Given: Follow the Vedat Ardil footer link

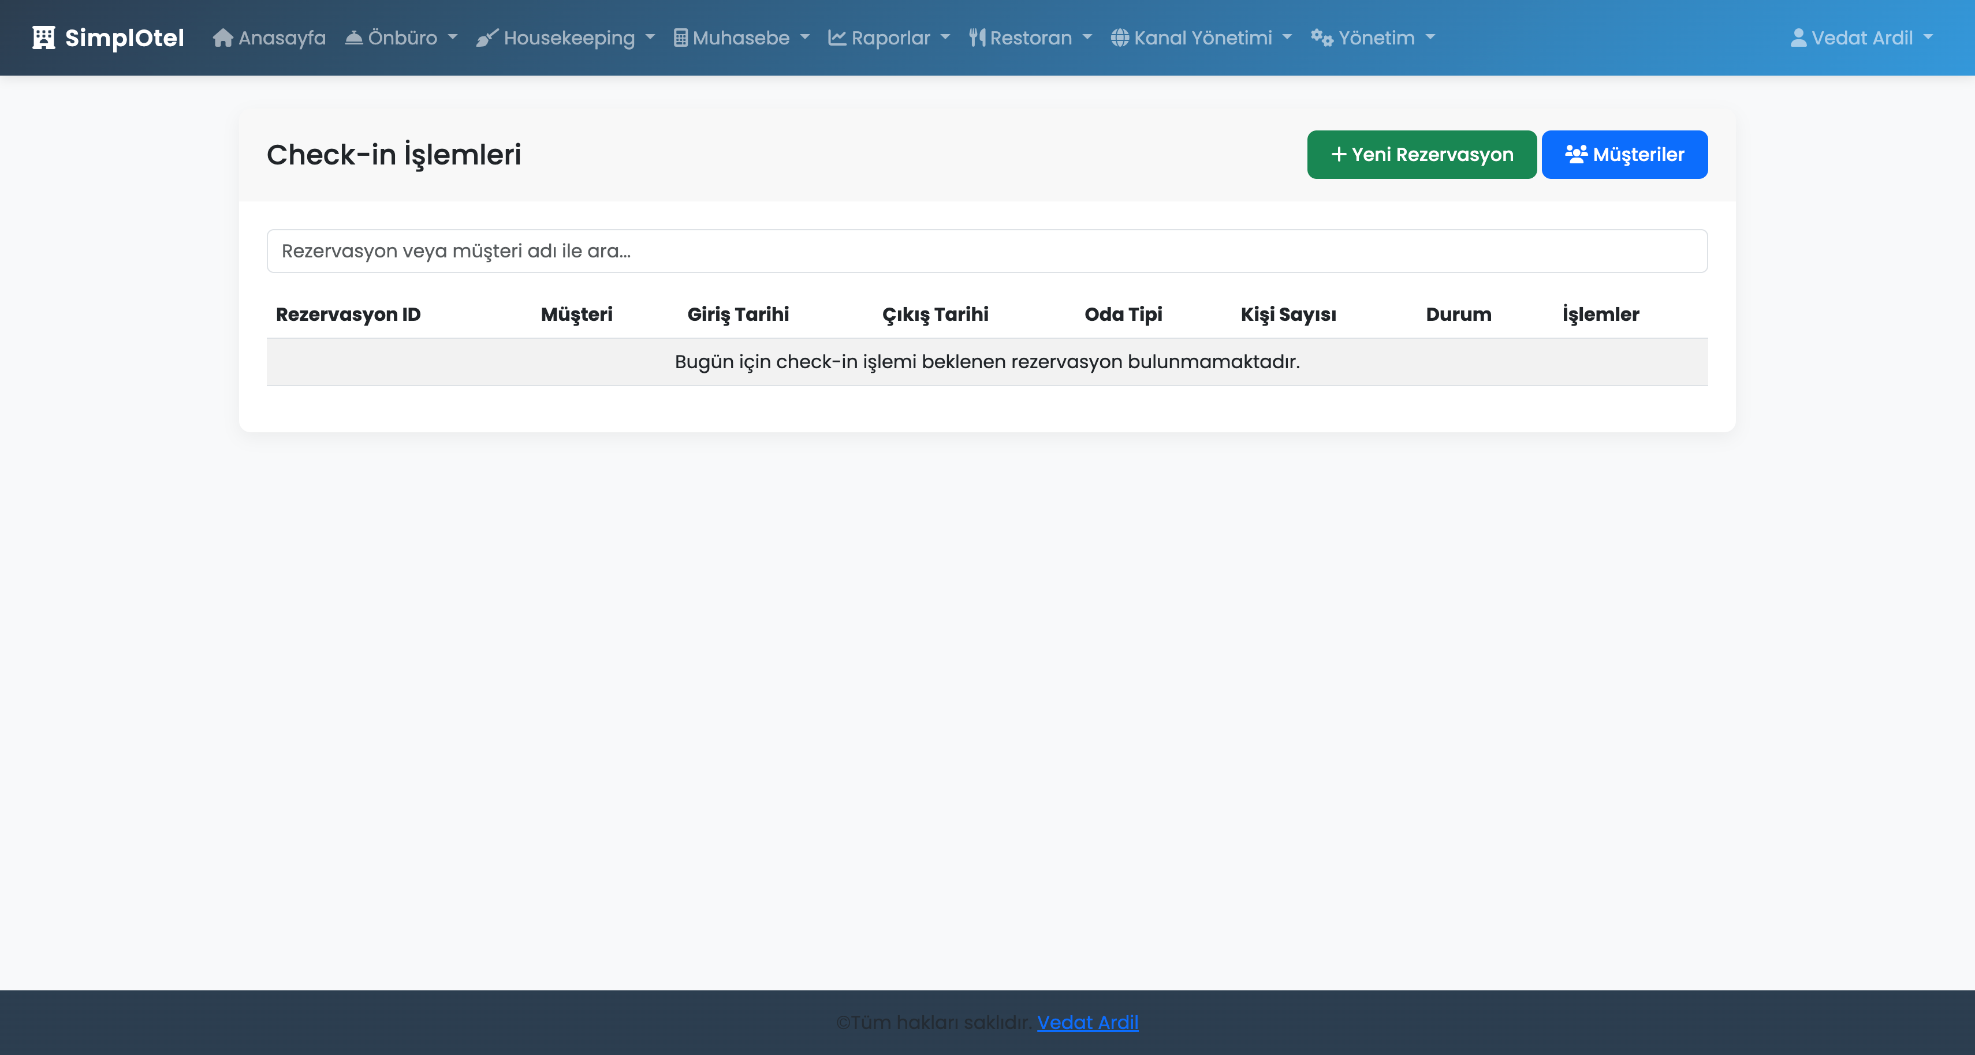Looking at the screenshot, I should 1087,1022.
